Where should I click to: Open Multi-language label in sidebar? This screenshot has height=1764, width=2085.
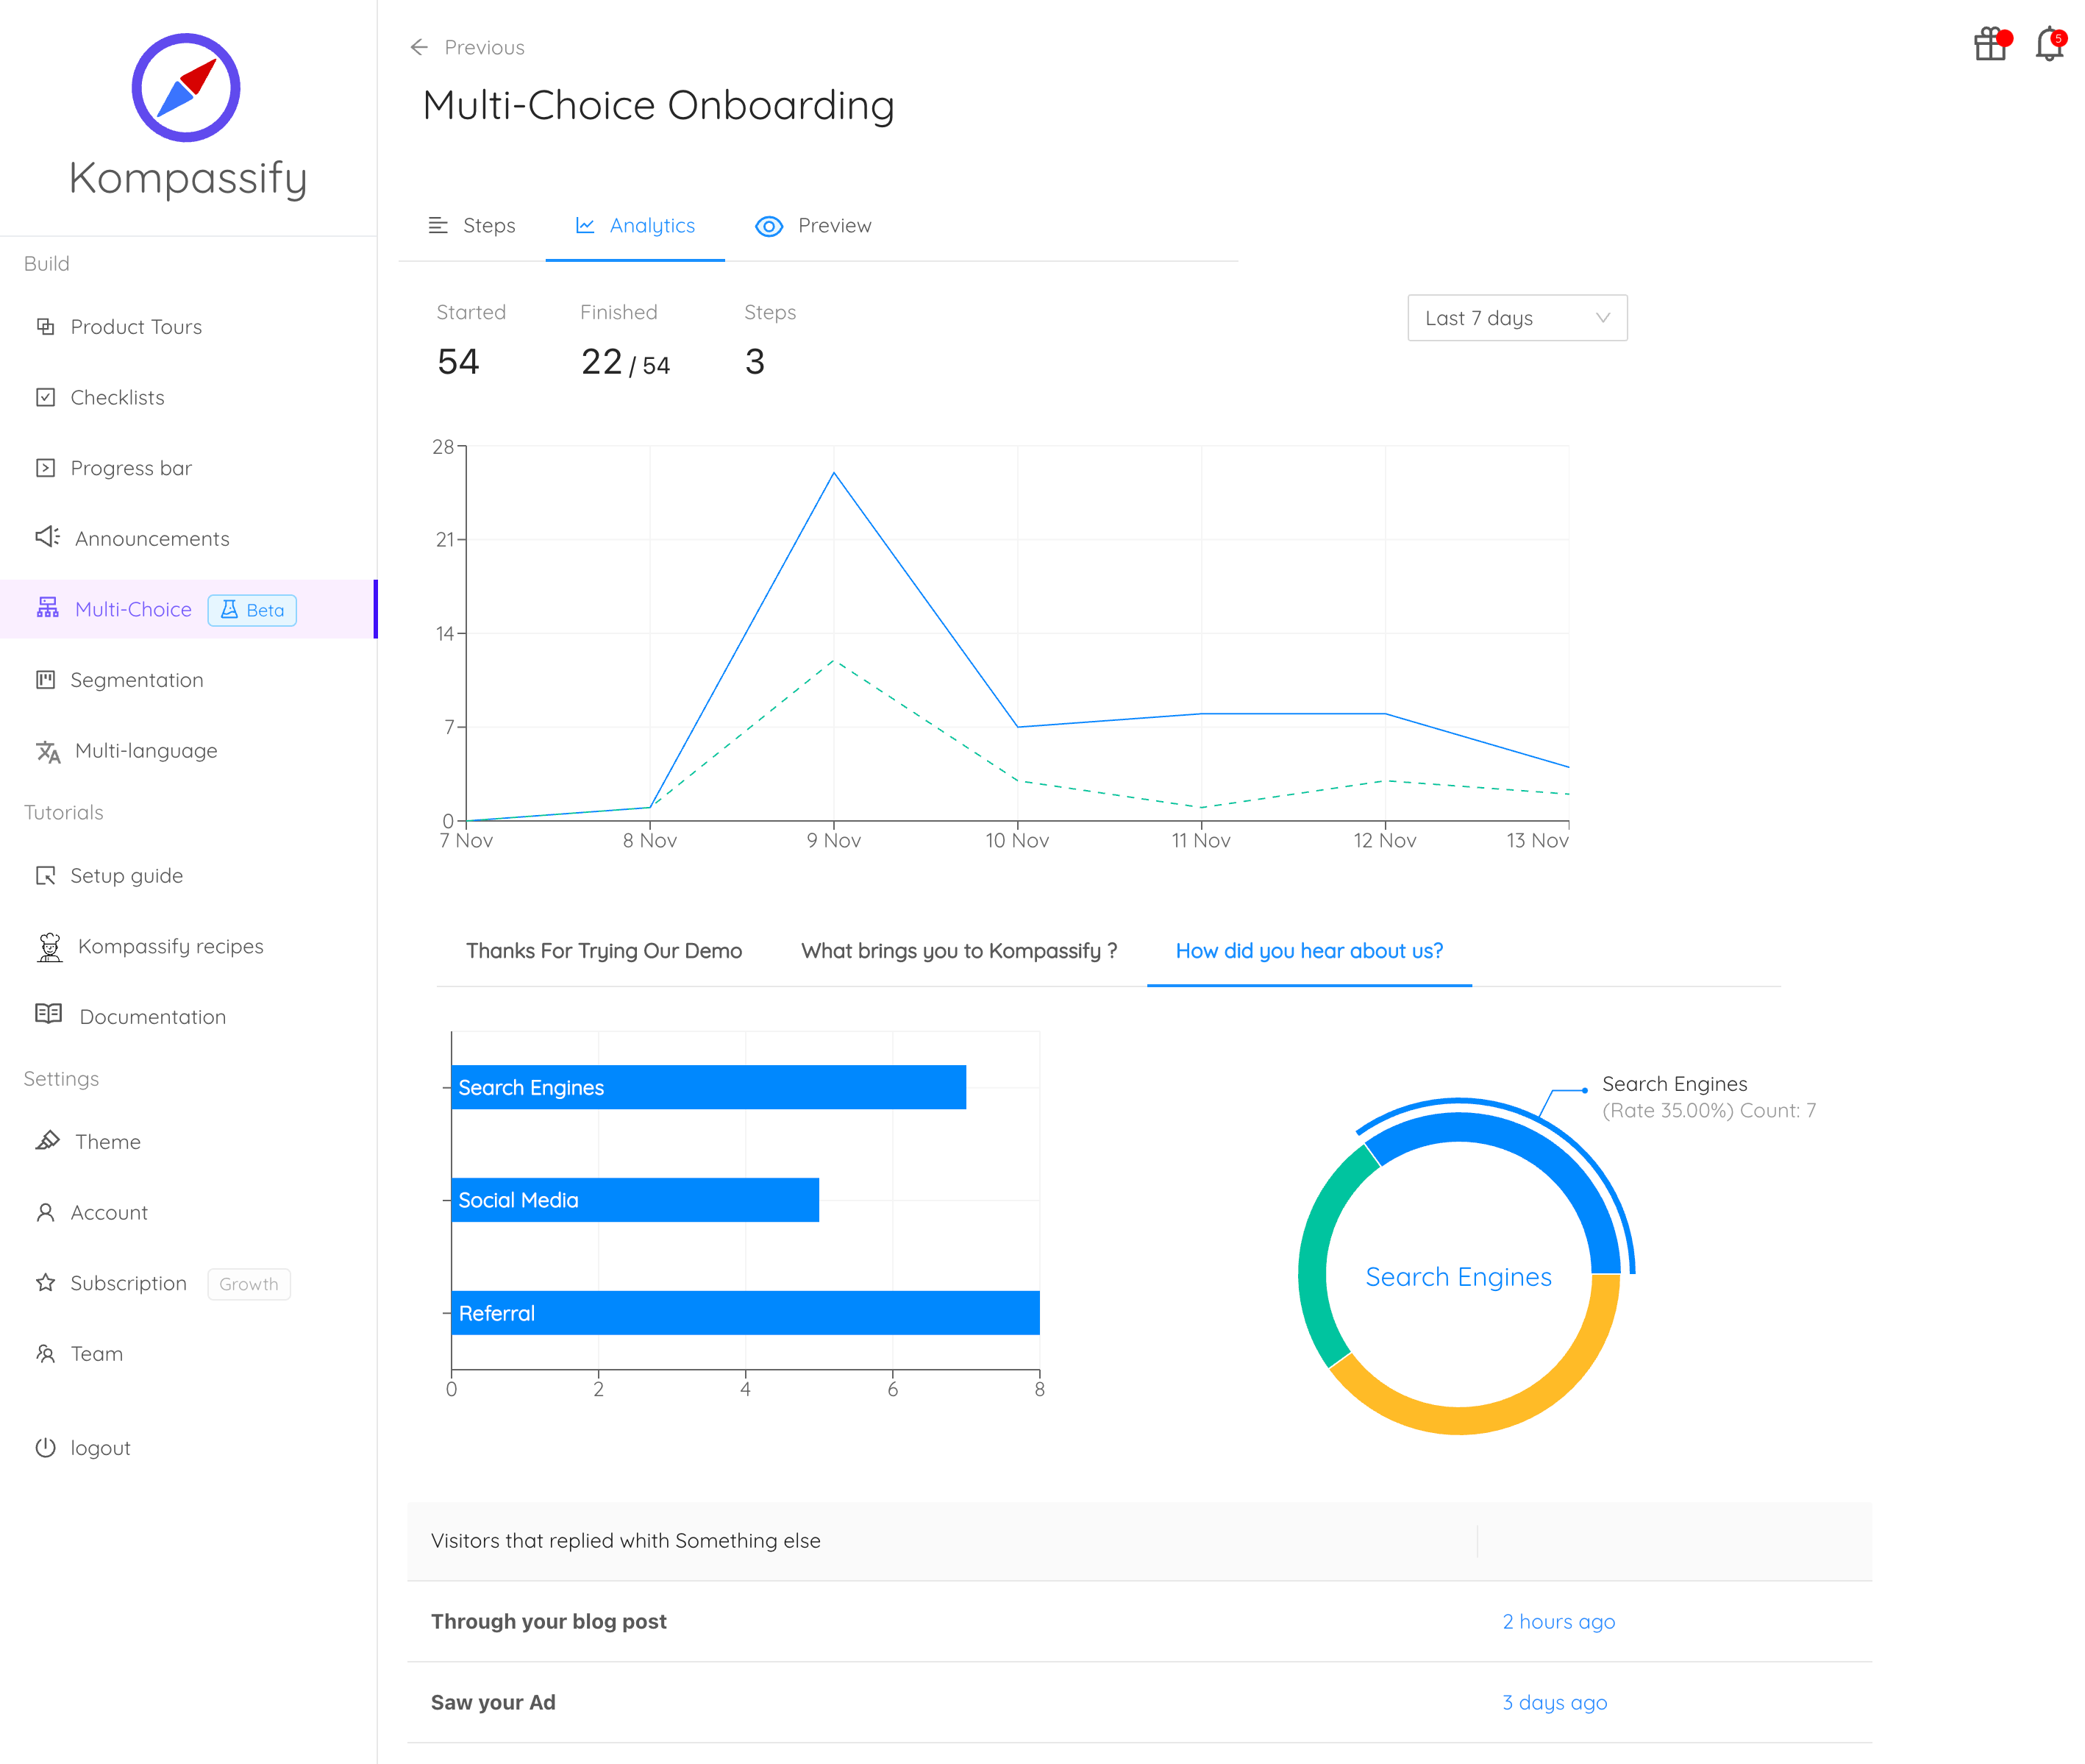[x=146, y=751]
